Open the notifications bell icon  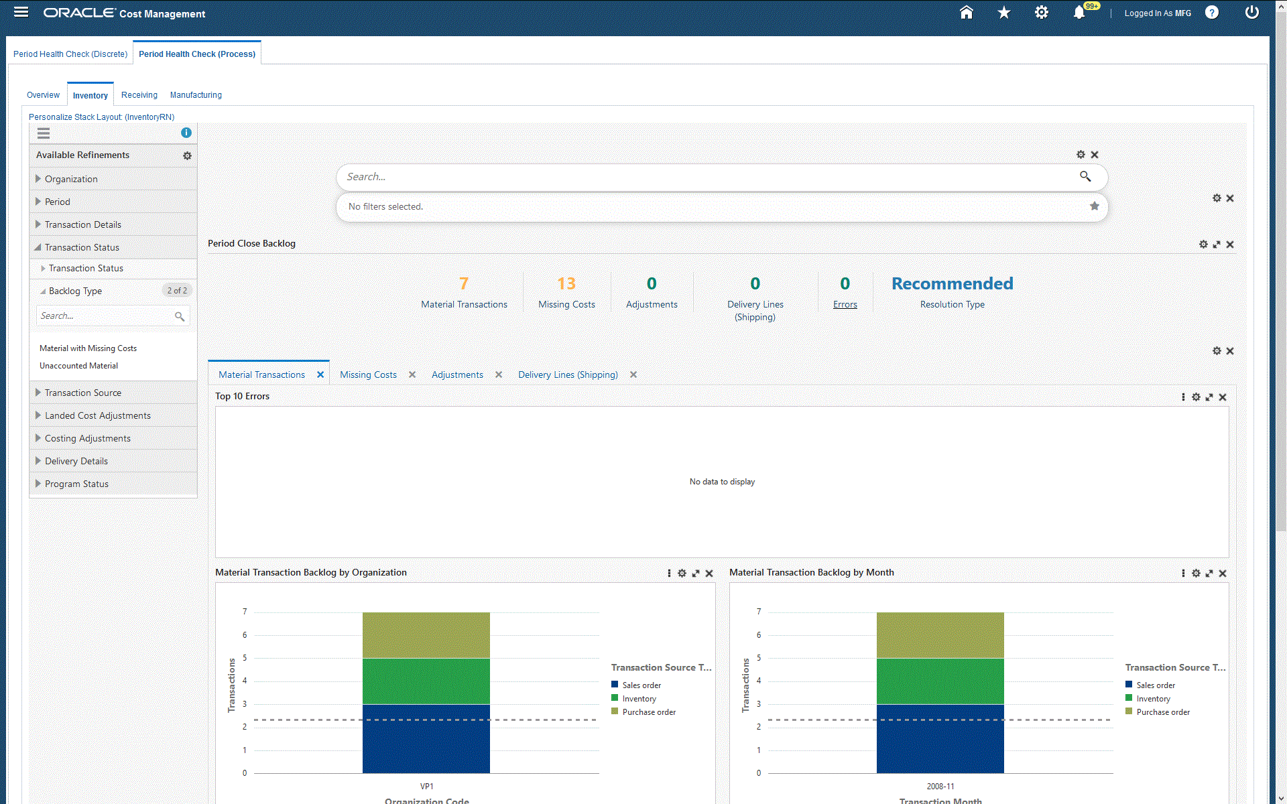pos(1079,13)
